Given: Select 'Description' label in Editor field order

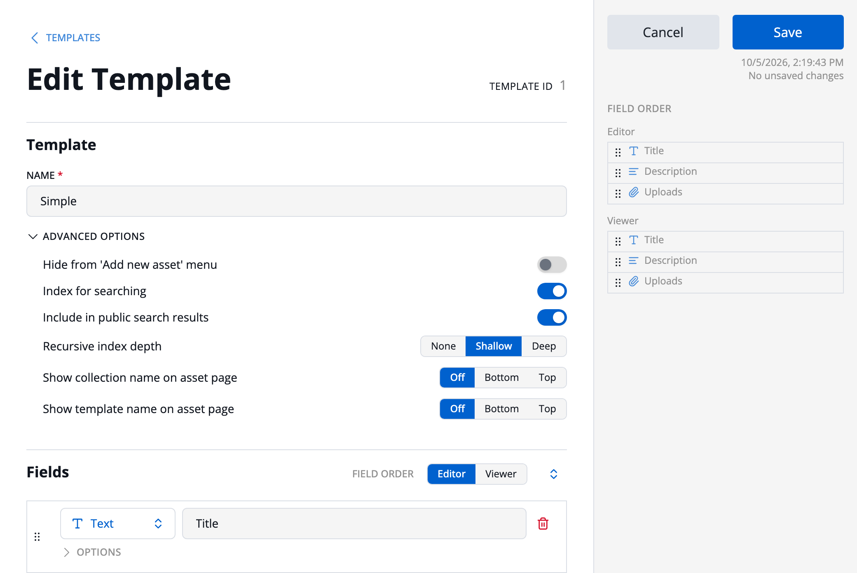Looking at the screenshot, I should (671, 171).
